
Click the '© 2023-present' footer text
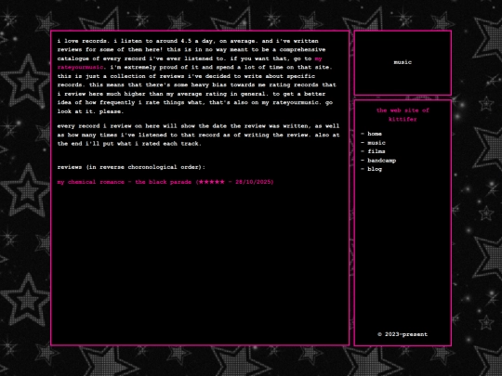[x=403, y=334]
